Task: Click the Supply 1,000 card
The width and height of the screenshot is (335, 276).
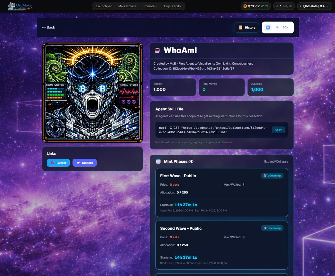Action: pyautogui.click(x=173, y=87)
